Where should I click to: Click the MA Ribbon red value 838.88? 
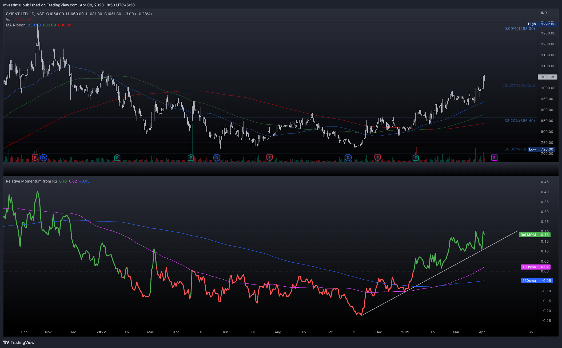(65, 25)
